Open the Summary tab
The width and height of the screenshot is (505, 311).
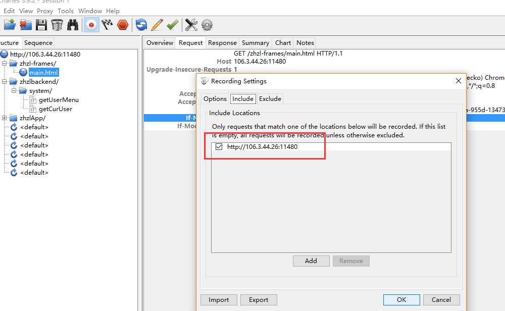(x=256, y=43)
